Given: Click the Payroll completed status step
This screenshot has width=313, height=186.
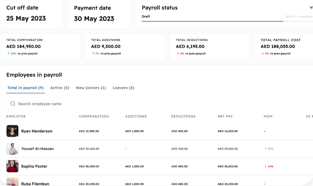Looking at the screenshot, I should pos(299,16).
